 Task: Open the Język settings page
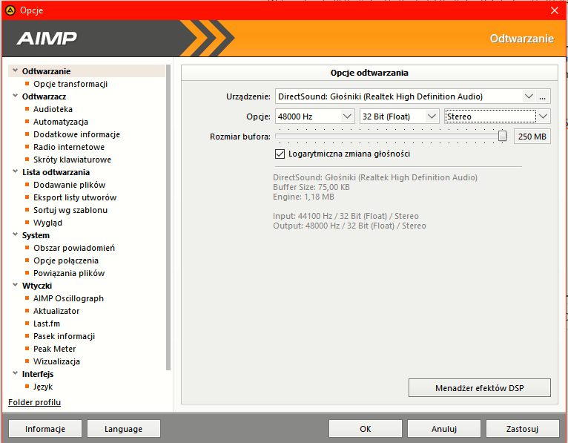pyautogui.click(x=43, y=387)
